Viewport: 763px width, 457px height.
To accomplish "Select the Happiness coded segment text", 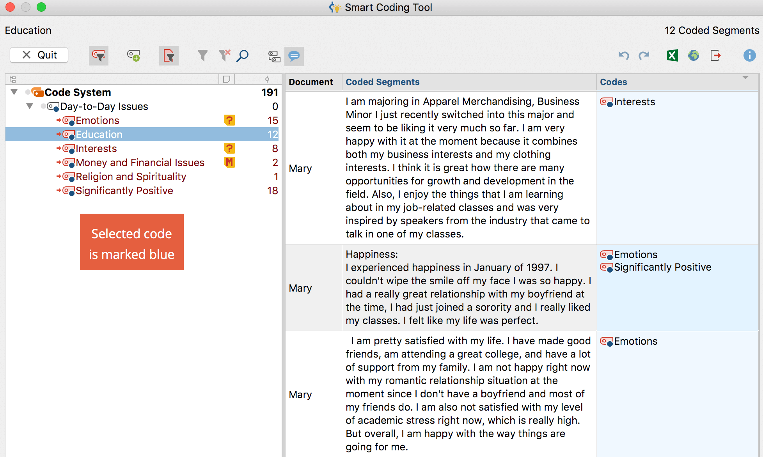I will pyautogui.click(x=468, y=287).
